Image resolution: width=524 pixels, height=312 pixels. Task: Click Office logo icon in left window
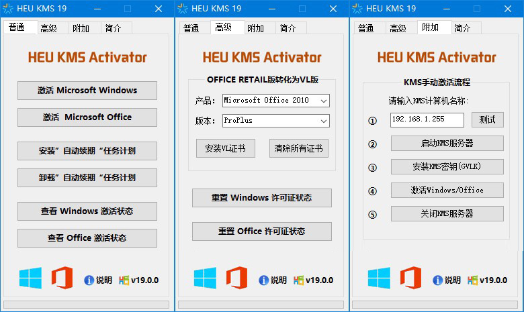(62, 278)
